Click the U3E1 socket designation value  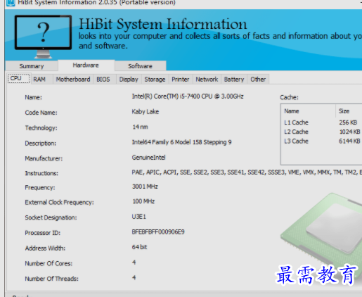pos(138,217)
